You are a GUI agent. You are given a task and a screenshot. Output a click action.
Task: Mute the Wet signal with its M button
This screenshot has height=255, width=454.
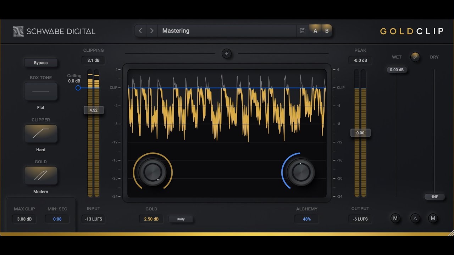point(395,218)
